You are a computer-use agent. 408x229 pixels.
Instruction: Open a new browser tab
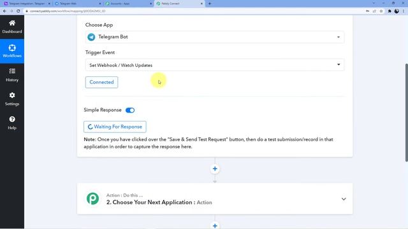(210, 4)
